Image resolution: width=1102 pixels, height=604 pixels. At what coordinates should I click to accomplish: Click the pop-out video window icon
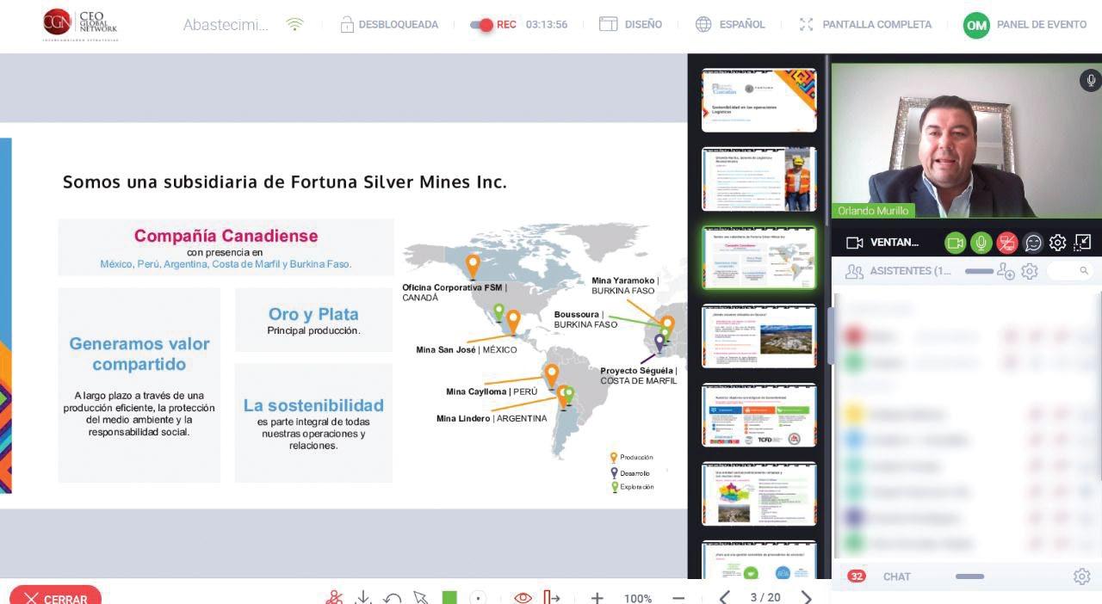click(x=1082, y=243)
